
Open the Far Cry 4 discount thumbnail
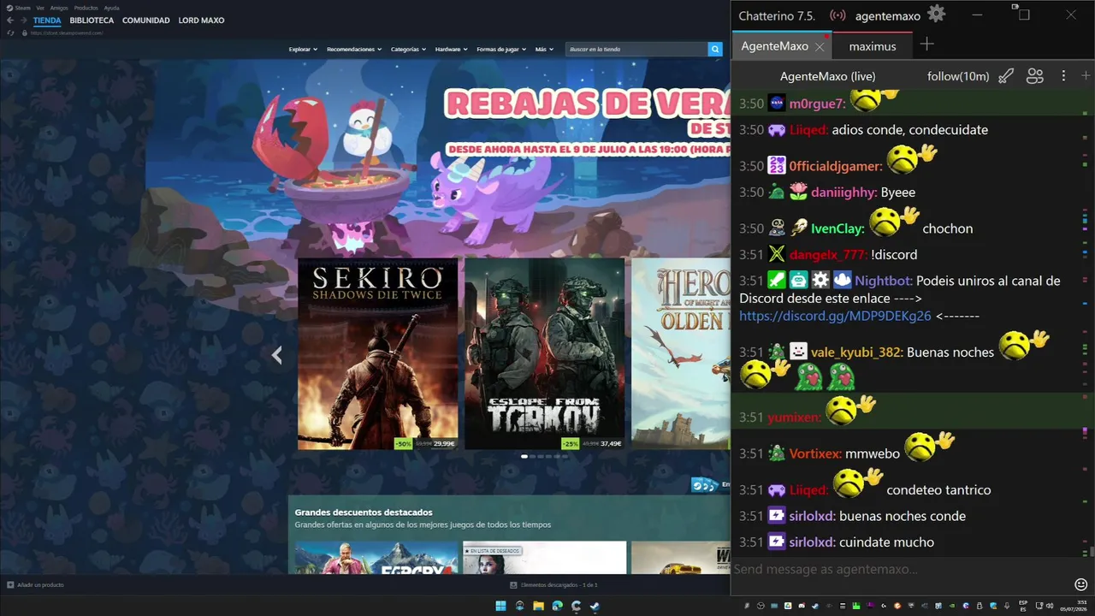coord(376,558)
